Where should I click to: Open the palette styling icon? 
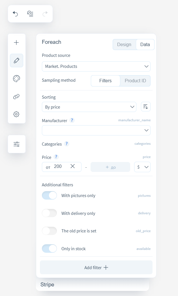pyautogui.click(x=16, y=79)
